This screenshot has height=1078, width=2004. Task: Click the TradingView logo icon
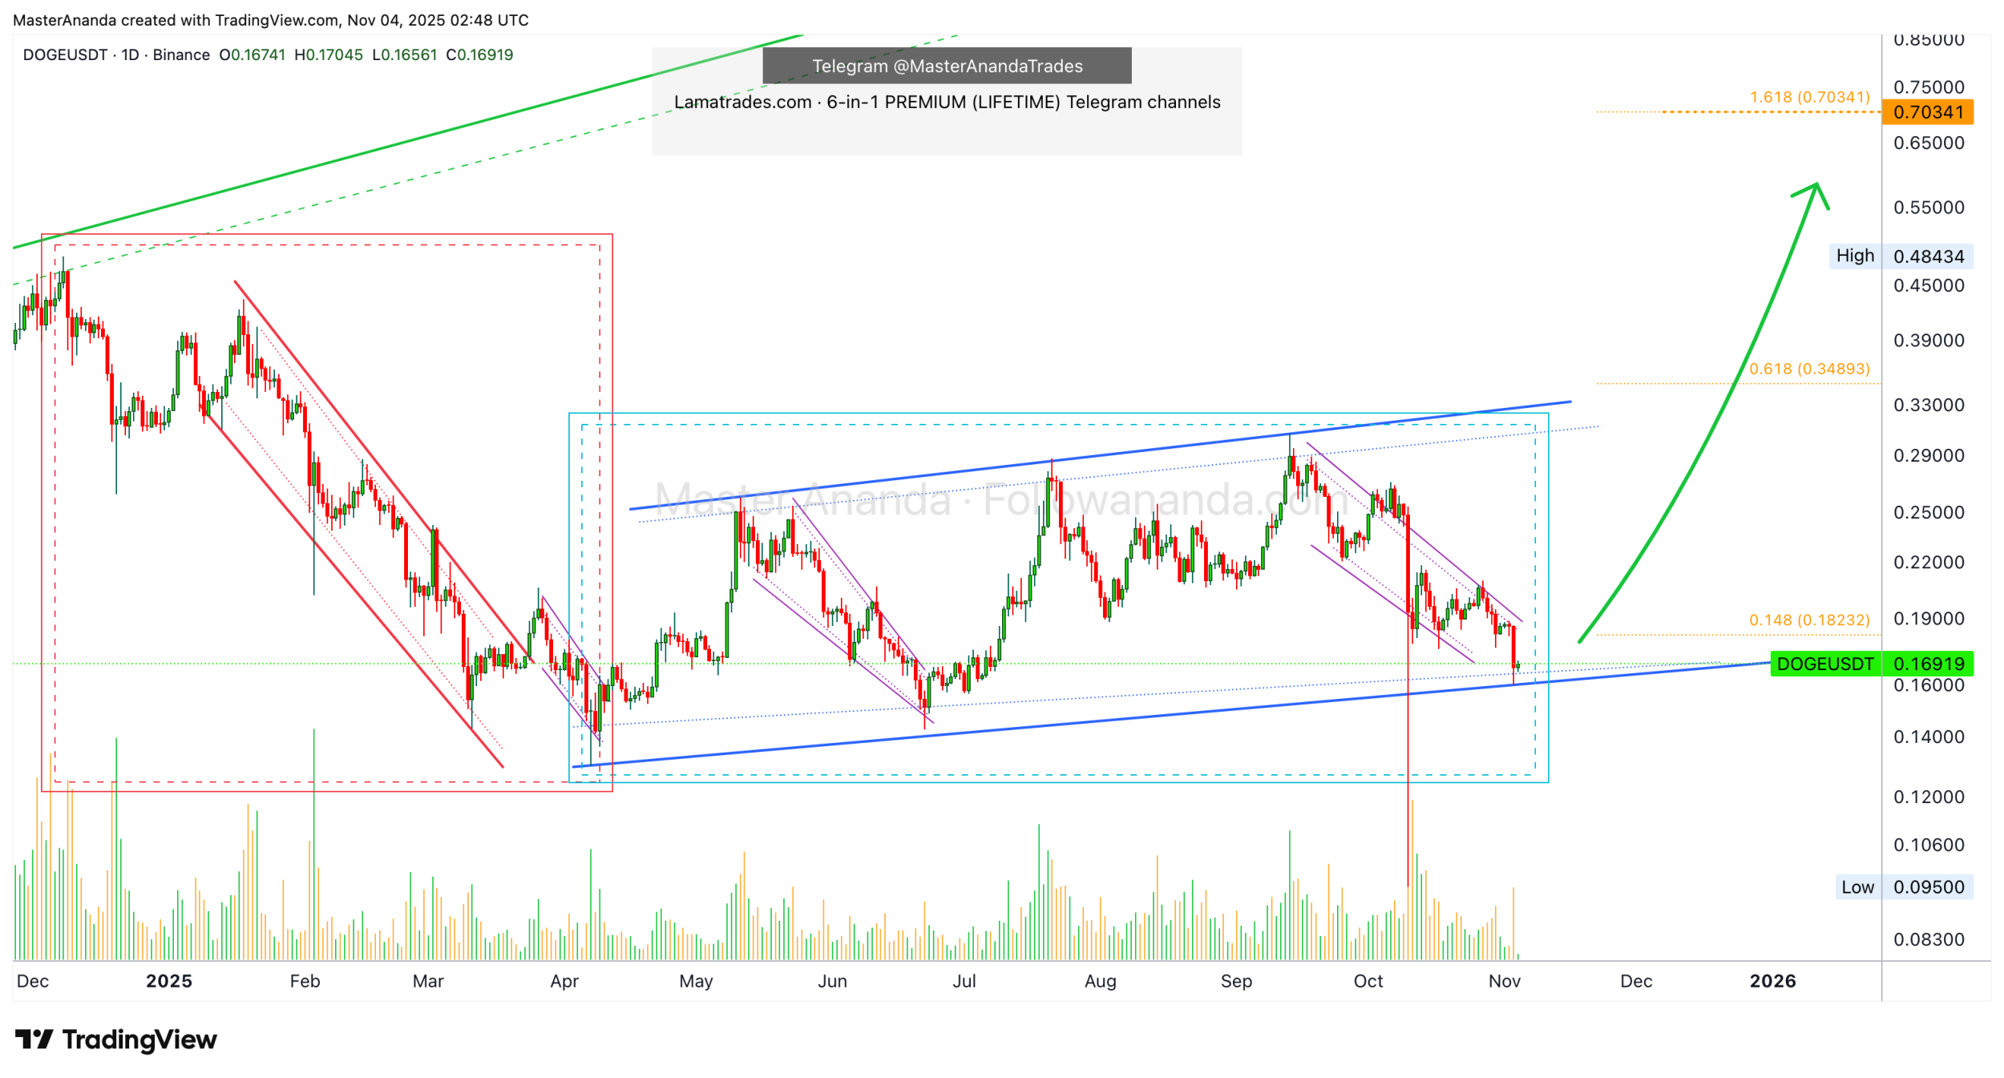pyautogui.click(x=34, y=1040)
